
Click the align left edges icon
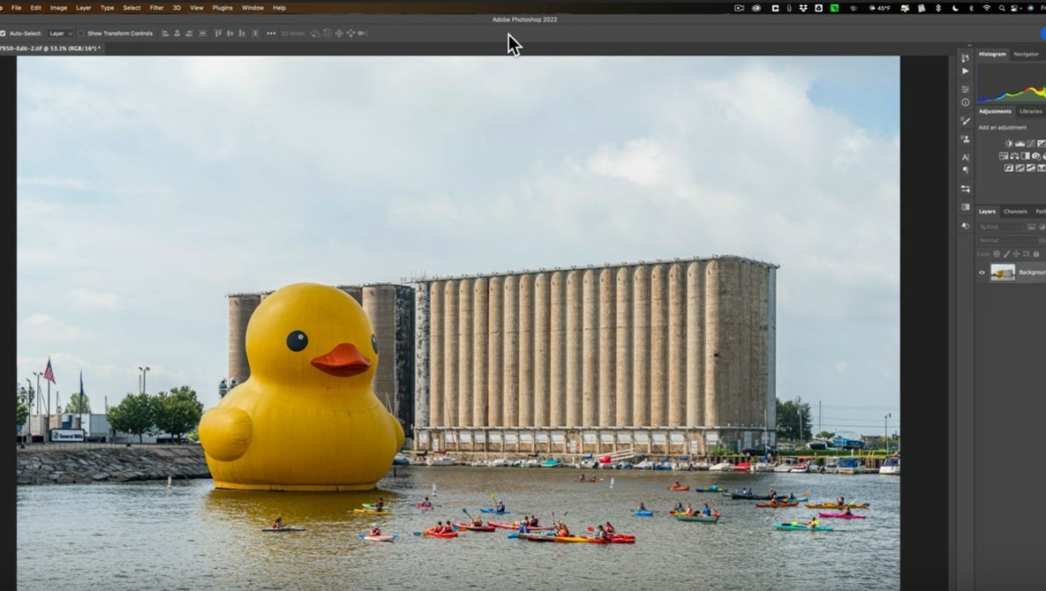tap(165, 34)
